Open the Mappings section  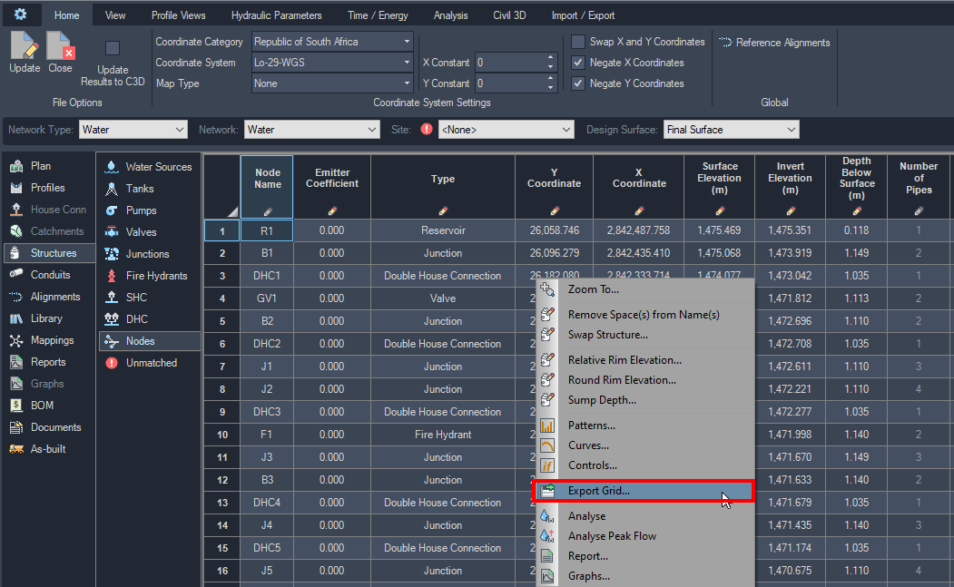[52, 340]
